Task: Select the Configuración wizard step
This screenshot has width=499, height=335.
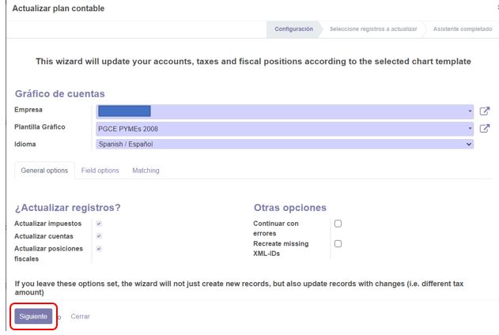Action: (293, 29)
